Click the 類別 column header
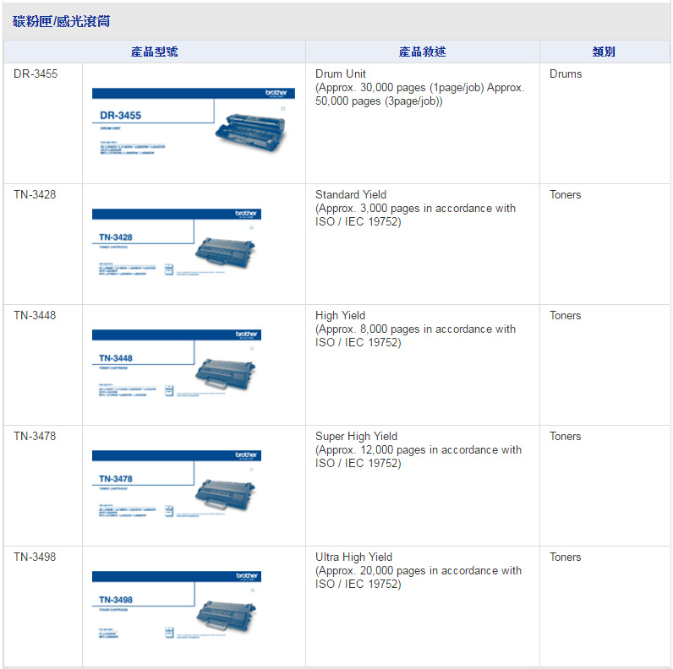673x669 pixels. tap(604, 52)
